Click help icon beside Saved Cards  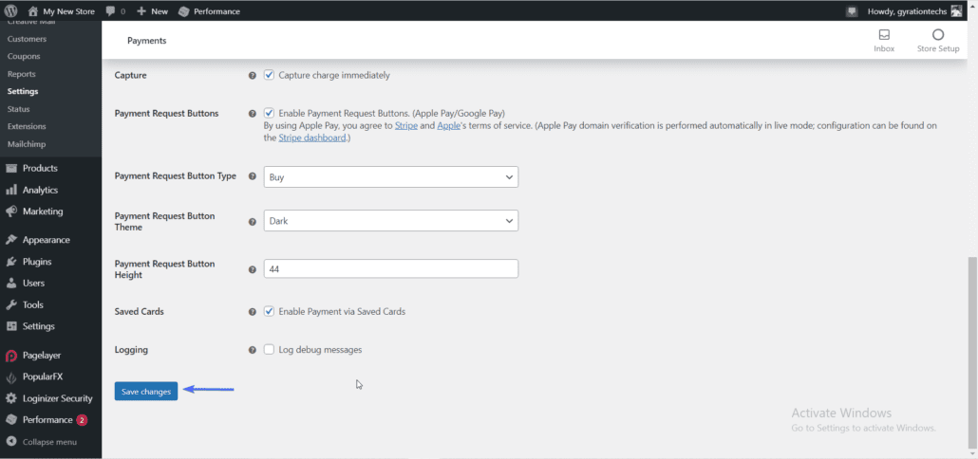point(252,311)
